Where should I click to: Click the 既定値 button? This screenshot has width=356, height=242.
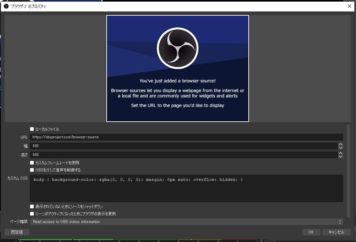(x=17, y=232)
